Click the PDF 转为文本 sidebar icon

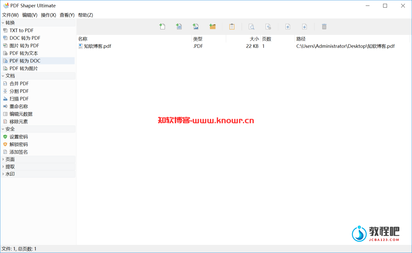pos(5,53)
